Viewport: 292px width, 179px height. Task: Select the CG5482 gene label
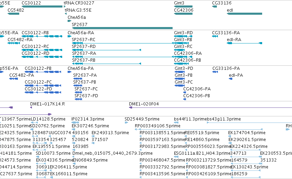[16, 10]
